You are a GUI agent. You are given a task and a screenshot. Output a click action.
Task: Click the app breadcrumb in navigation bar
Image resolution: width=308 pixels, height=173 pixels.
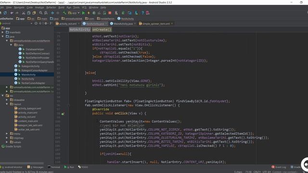(20, 19)
